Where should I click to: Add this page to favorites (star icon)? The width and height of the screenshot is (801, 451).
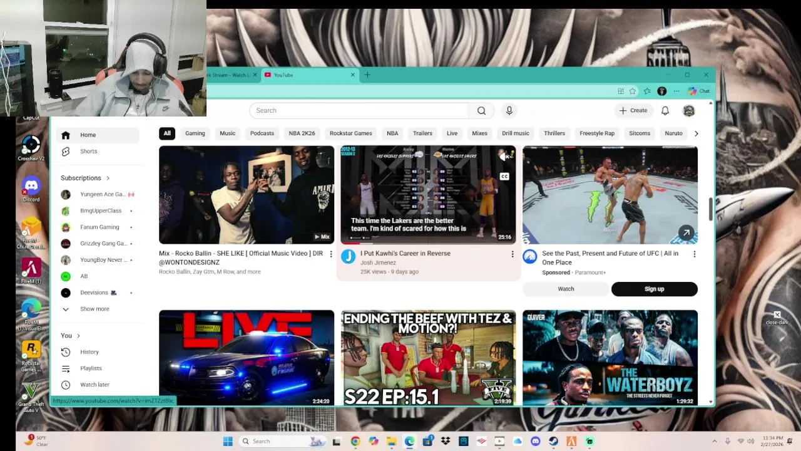tap(633, 91)
